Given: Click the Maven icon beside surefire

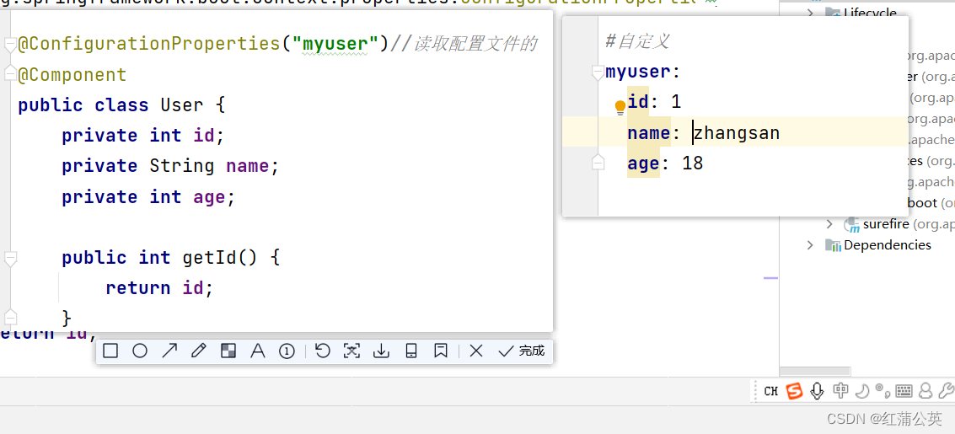Looking at the screenshot, I should [850, 225].
